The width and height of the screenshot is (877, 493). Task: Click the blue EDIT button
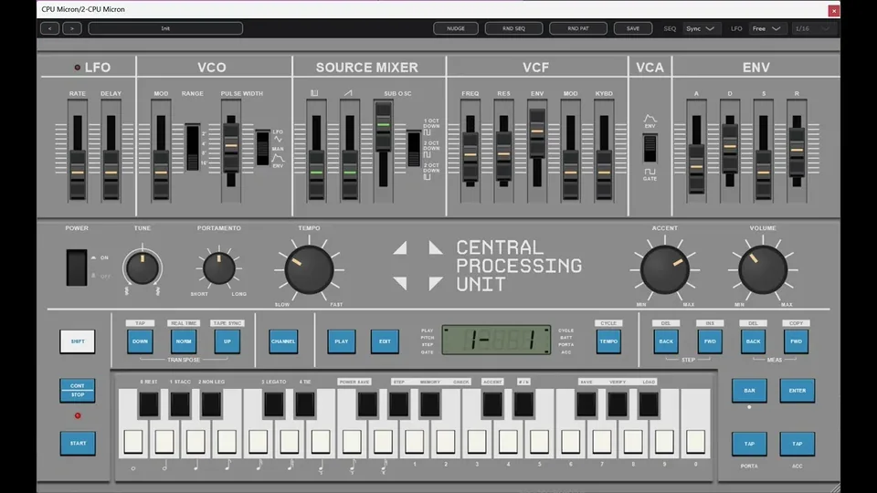point(385,341)
